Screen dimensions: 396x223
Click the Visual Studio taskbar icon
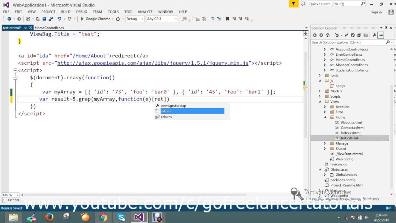pyautogui.click(x=139, y=217)
